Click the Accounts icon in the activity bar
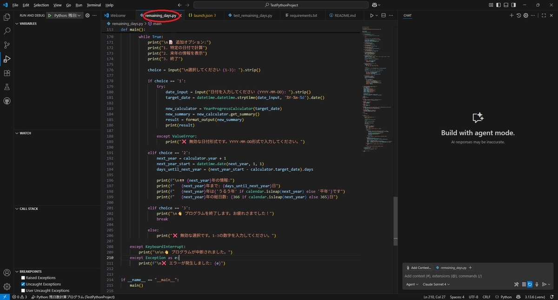The width and height of the screenshot is (558, 300). tap(7, 273)
